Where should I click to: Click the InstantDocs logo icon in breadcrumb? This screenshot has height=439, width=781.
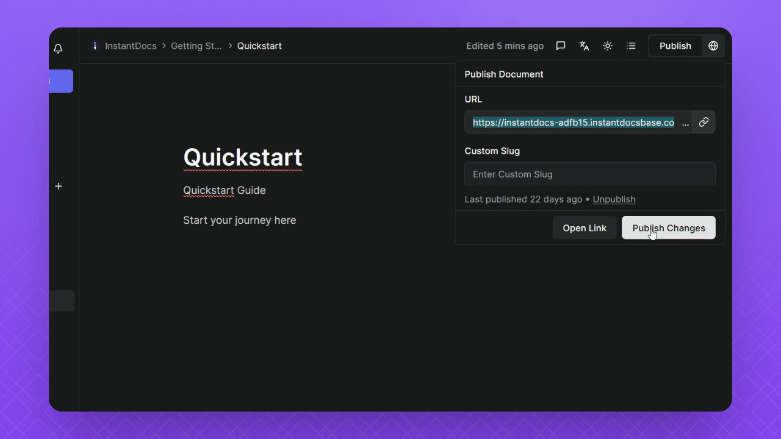click(x=95, y=46)
